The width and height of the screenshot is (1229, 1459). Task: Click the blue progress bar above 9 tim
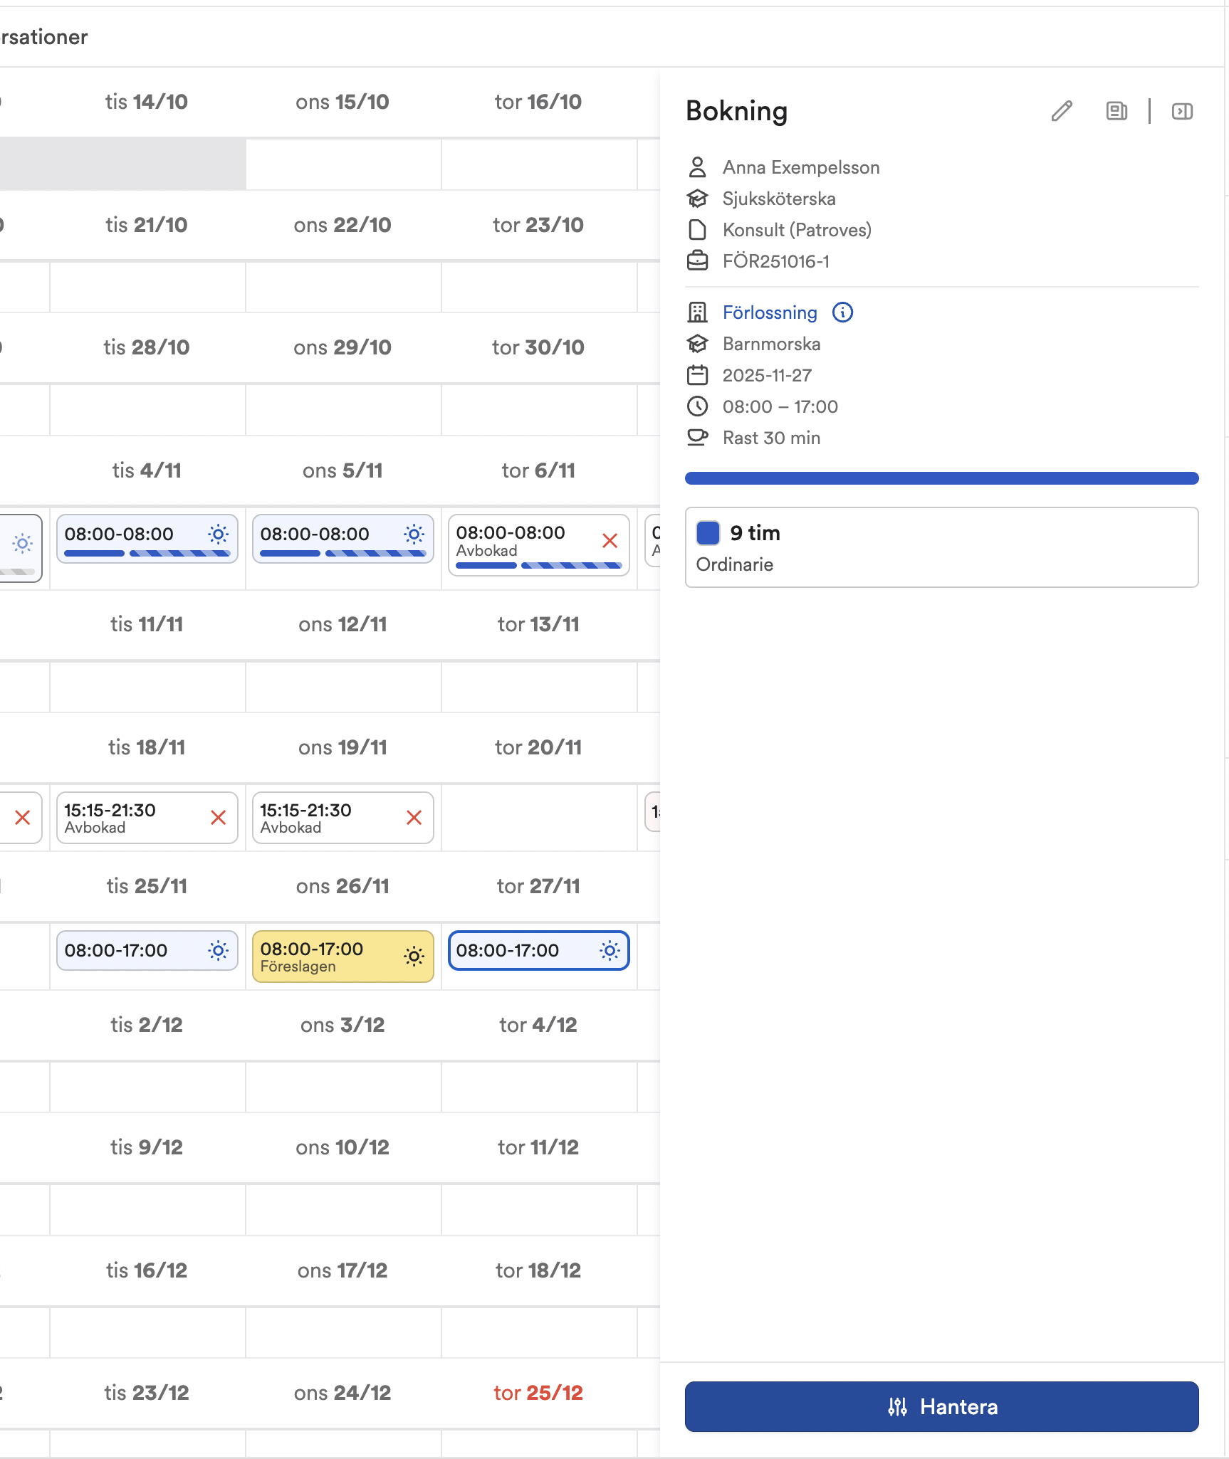[x=941, y=478]
